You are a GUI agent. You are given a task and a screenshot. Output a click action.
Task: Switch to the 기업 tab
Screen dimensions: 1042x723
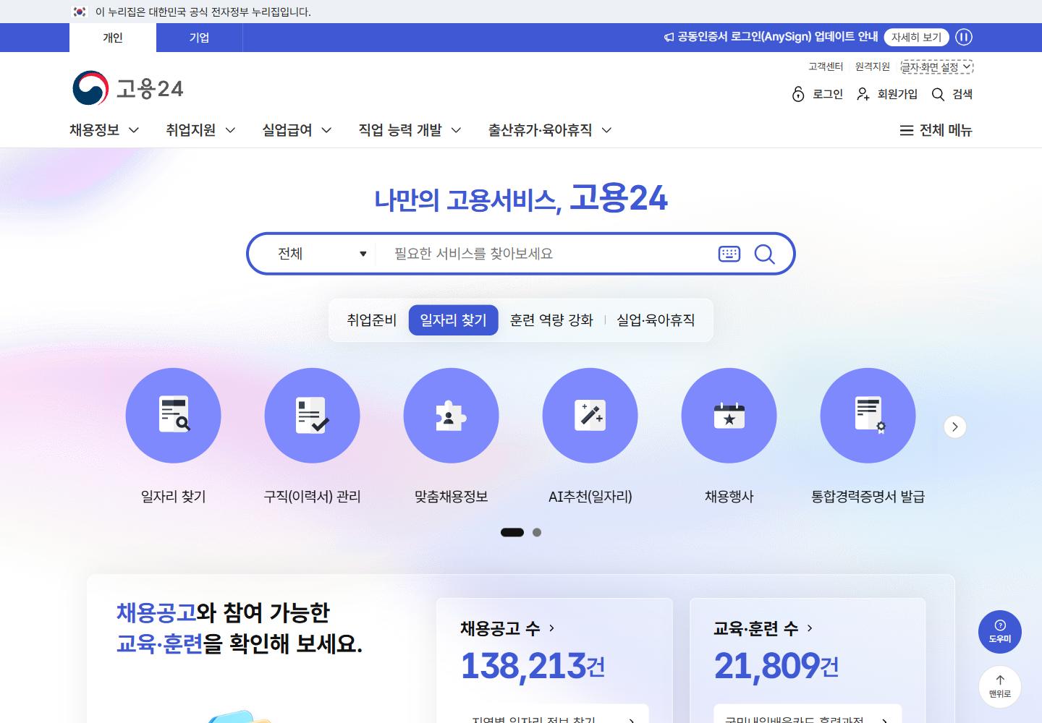[199, 38]
